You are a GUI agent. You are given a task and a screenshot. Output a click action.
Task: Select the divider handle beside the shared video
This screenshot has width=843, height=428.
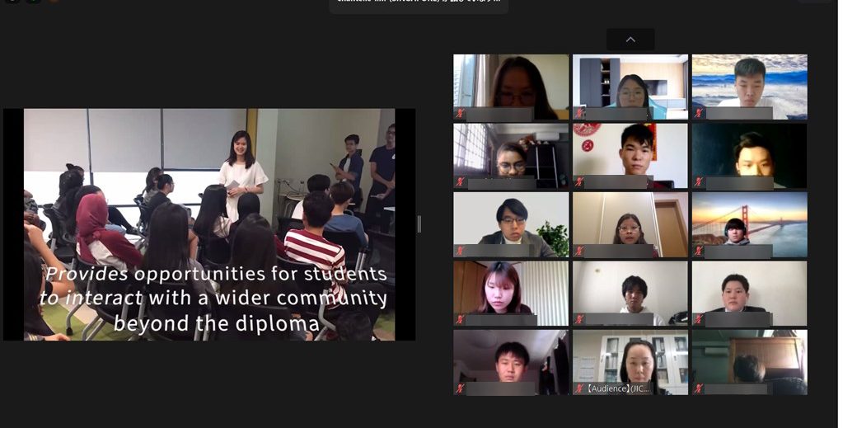pos(419,224)
